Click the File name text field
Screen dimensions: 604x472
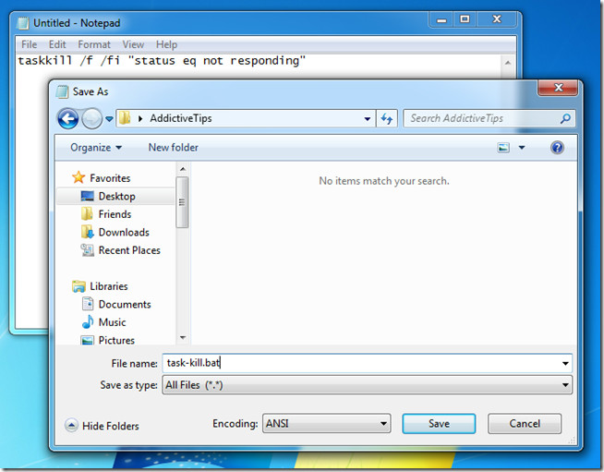pos(360,363)
